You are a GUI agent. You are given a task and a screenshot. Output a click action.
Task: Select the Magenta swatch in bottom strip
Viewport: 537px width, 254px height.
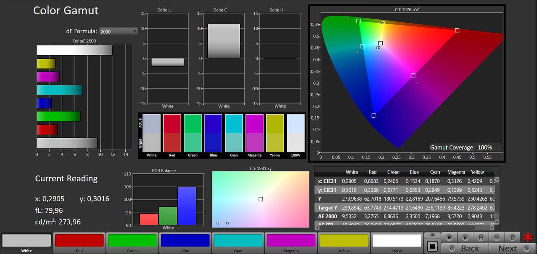[x=291, y=241]
